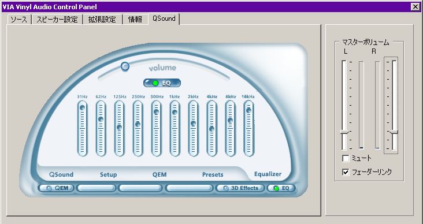Enable the ミュート checkbox
423x224 pixels.
pyautogui.click(x=346, y=159)
